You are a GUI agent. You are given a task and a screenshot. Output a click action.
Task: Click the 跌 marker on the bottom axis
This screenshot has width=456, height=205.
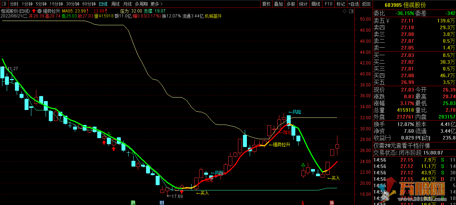(133, 203)
